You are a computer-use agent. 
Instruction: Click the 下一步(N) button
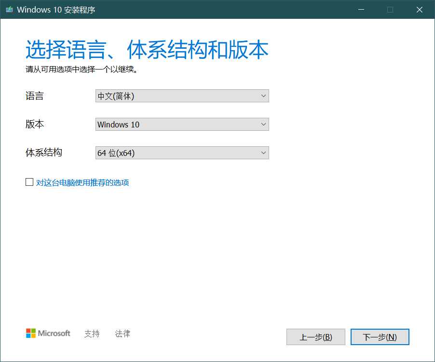[x=380, y=337]
